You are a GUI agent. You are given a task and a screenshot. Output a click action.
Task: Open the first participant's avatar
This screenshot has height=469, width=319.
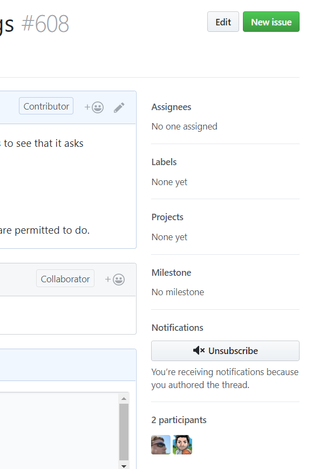coord(160,445)
